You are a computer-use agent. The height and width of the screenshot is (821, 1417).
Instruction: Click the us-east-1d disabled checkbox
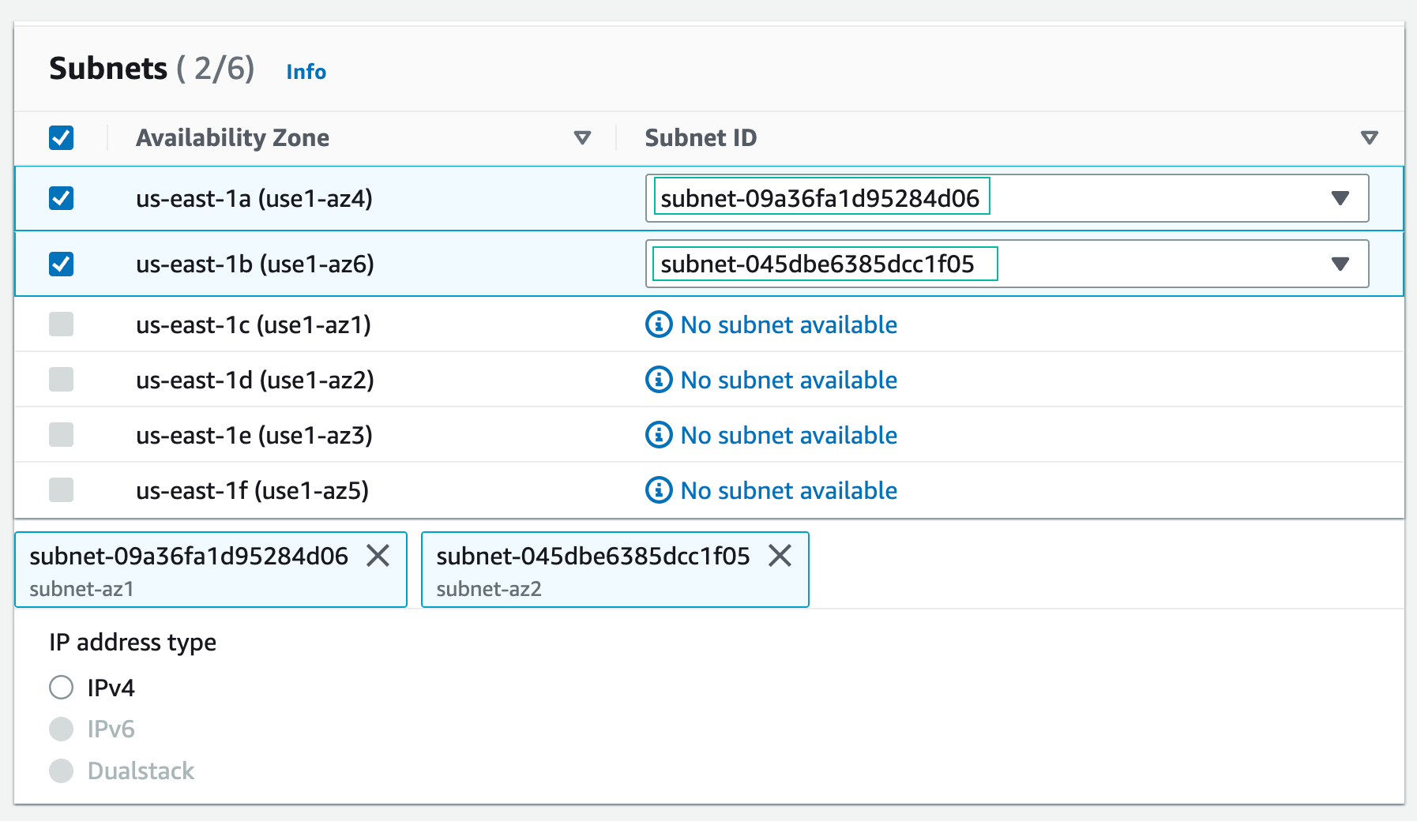pyautogui.click(x=62, y=380)
